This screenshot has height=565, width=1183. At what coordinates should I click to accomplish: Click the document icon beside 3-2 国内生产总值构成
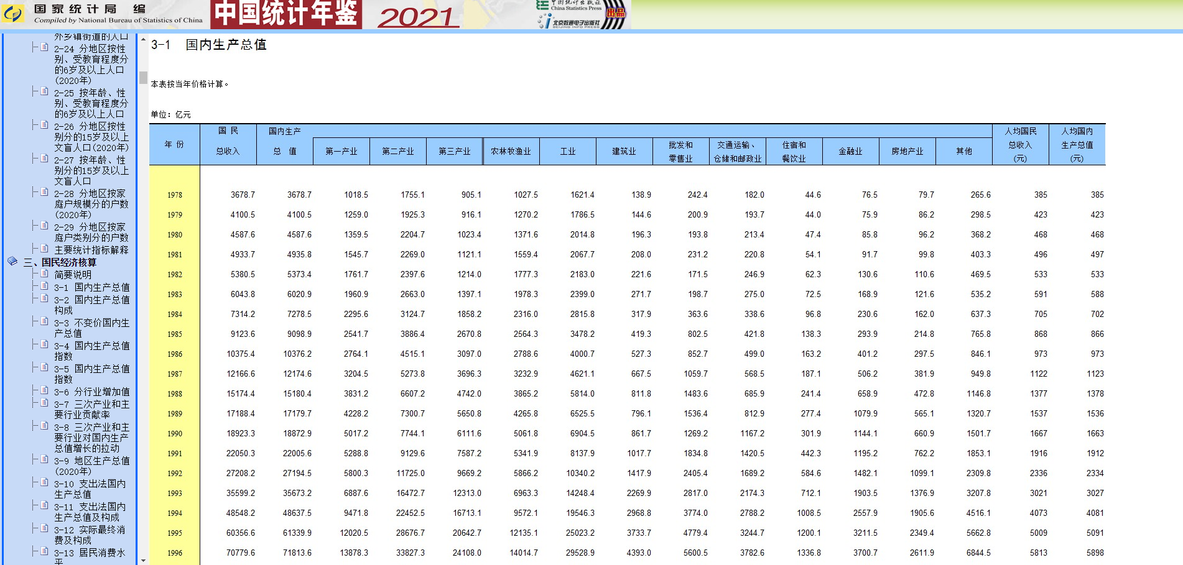[x=44, y=298]
